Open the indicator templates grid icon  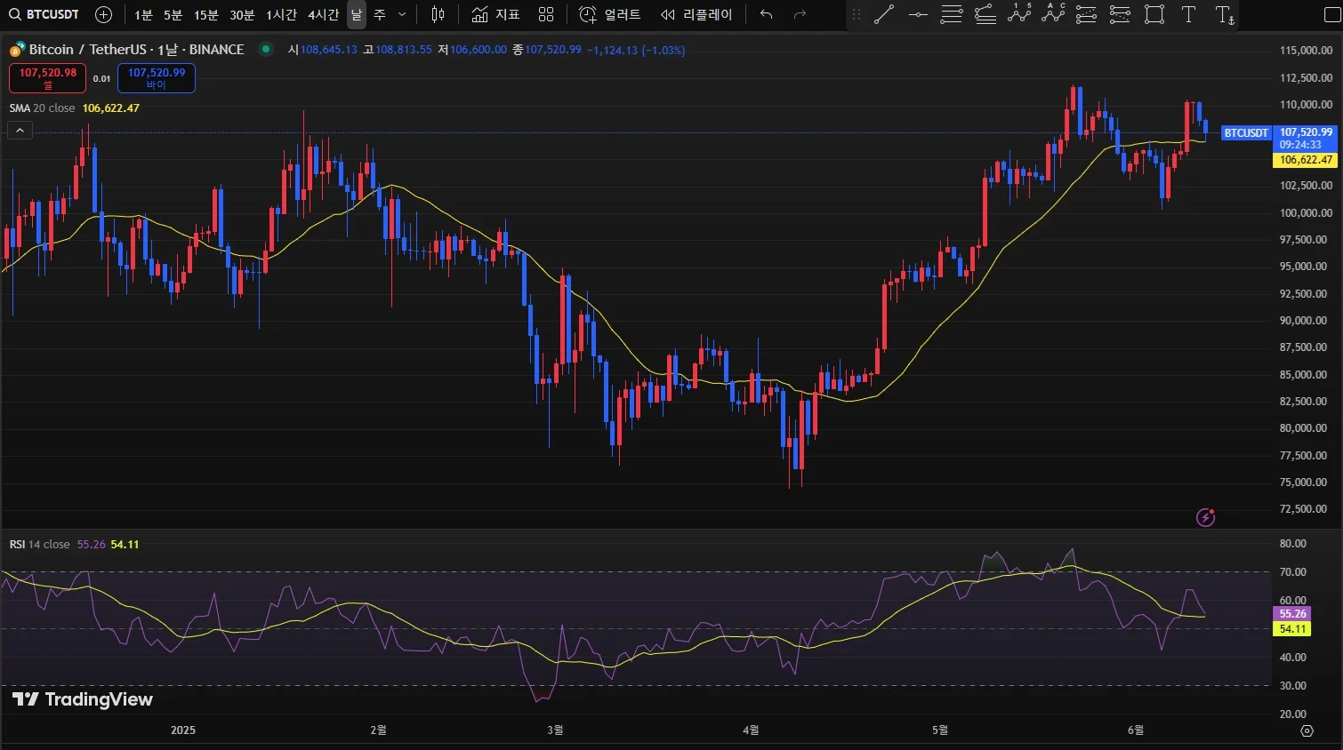546,14
